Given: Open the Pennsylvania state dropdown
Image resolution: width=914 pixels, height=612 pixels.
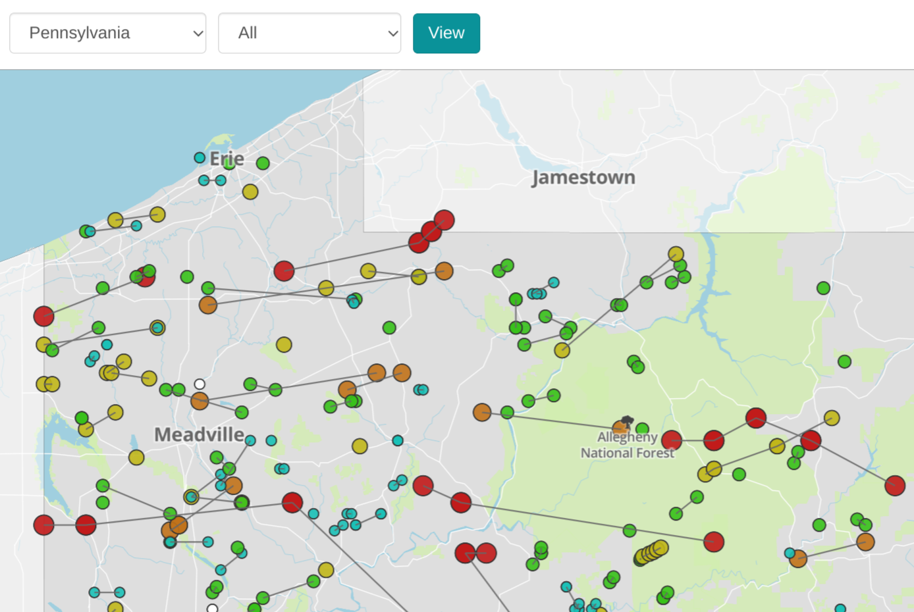Looking at the screenshot, I should (107, 33).
